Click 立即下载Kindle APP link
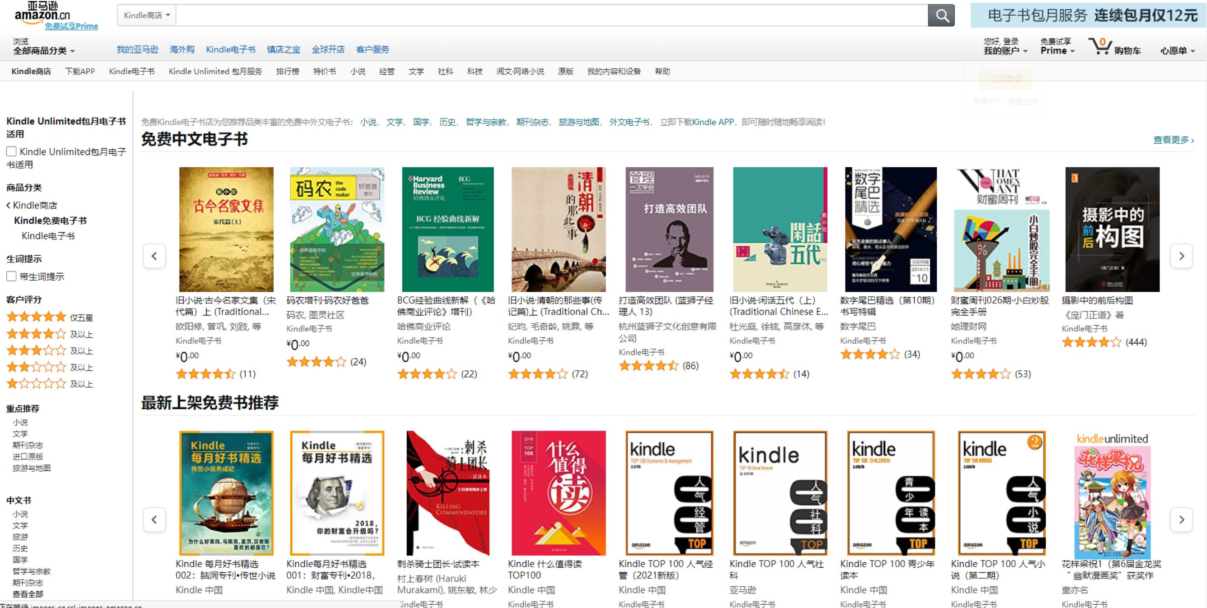1207x608 pixels. point(697,122)
